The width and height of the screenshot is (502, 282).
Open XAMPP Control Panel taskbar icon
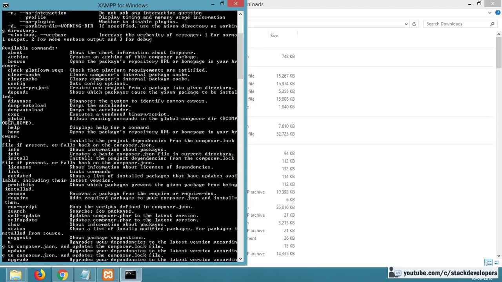[108, 275]
